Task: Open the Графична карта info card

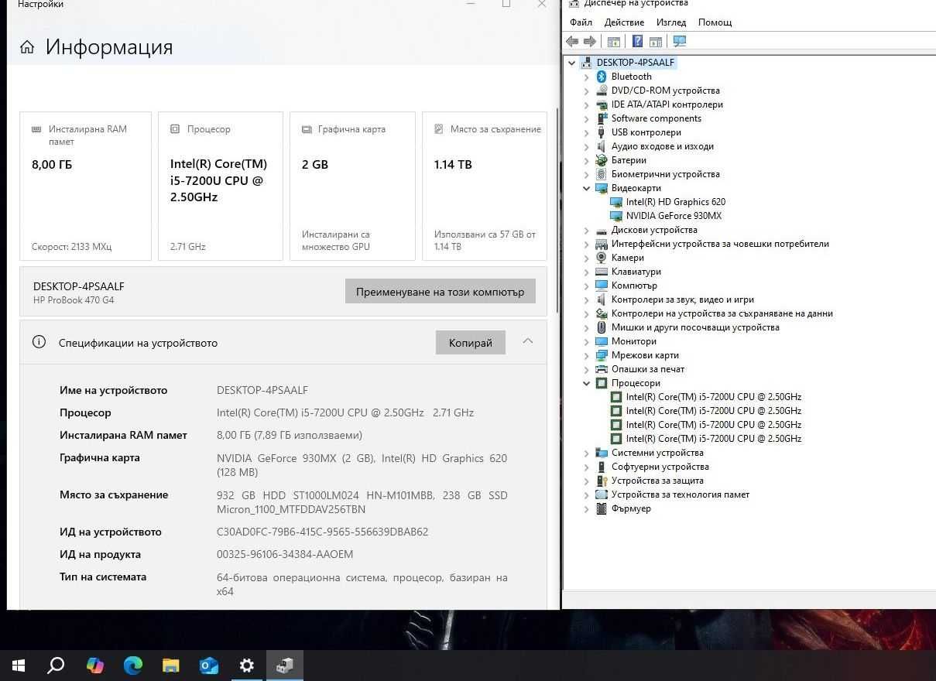Action: pyautogui.click(x=352, y=186)
